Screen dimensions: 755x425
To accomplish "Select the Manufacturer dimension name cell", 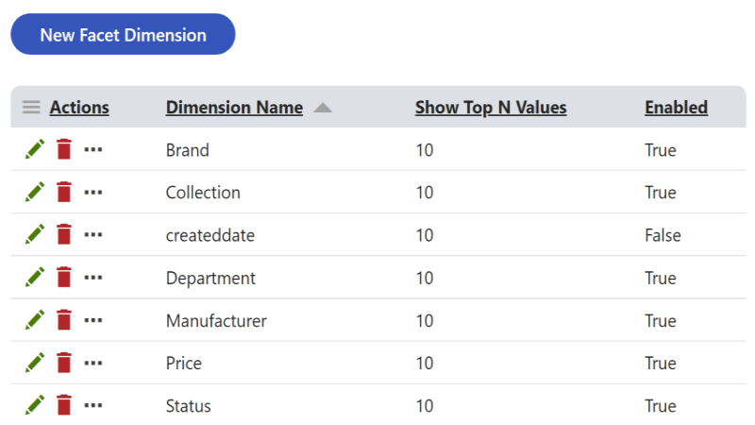I will coord(216,321).
